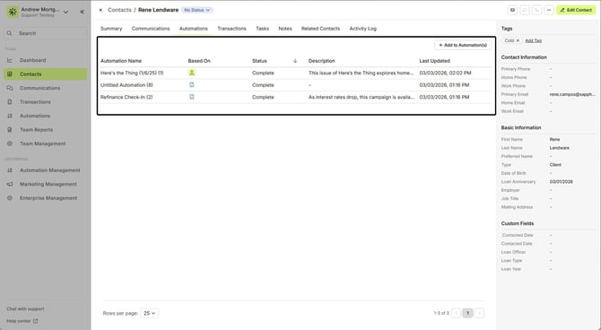Click the Transactions sidebar icon

point(10,102)
